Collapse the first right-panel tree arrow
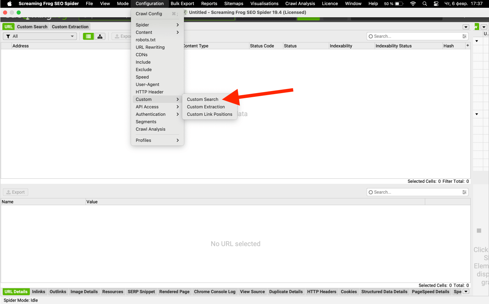Screen dimensions: 489x304 (477, 41)
